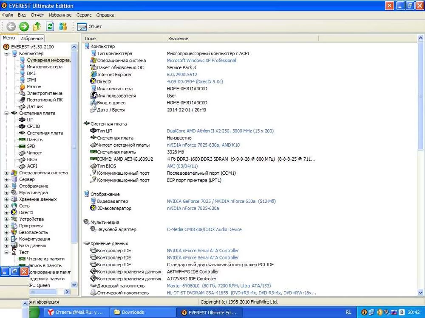The image size is (425, 318).
Task: Select ЦП item in the tree
Action: [x=30, y=120]
